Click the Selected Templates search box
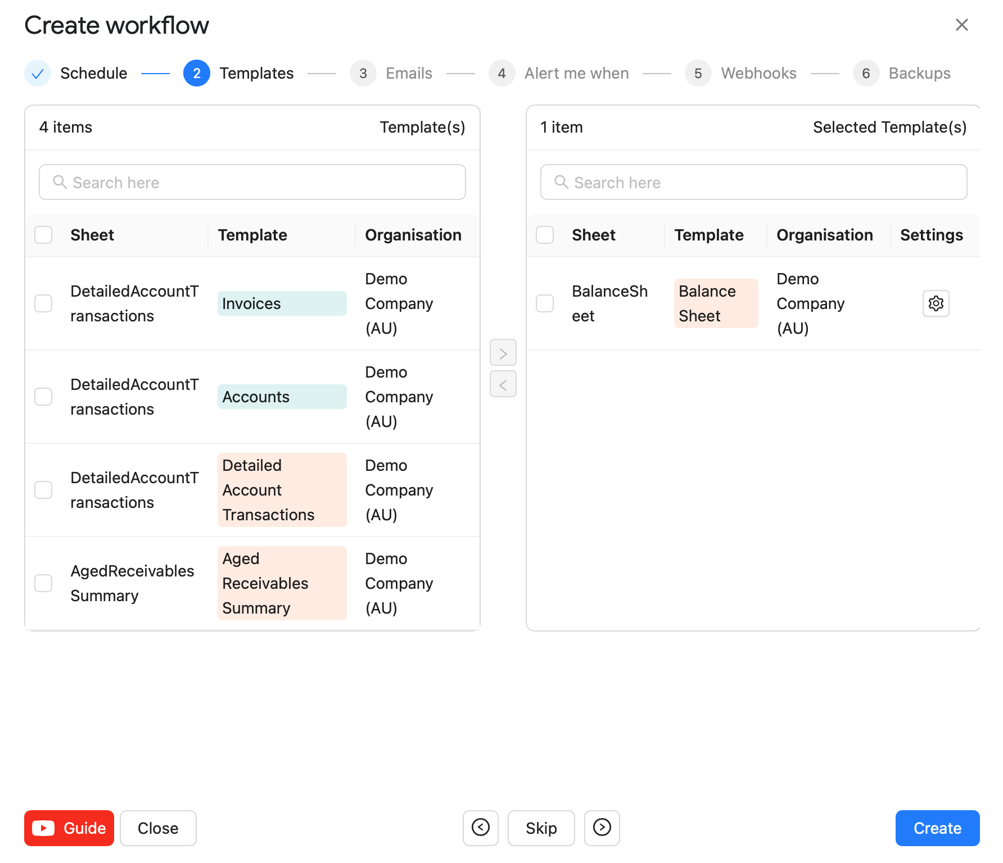The width and height of the screenshot is (1003, 863). [753, 182]
